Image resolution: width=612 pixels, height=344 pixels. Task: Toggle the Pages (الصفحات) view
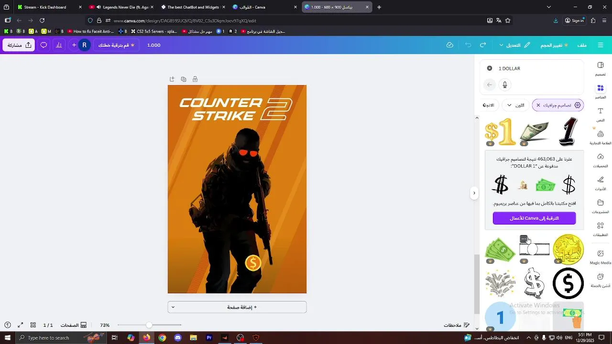(73, 325)
